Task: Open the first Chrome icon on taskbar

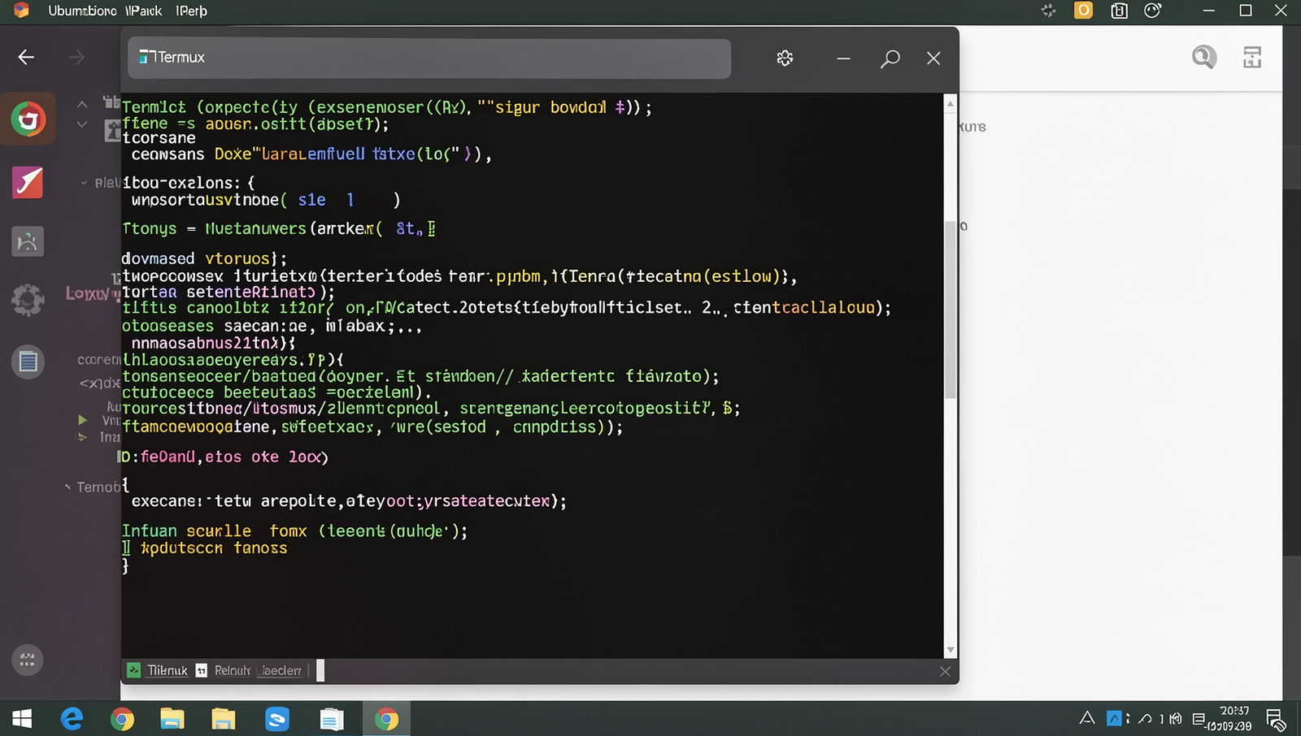Action: click(x=123, y=719)
